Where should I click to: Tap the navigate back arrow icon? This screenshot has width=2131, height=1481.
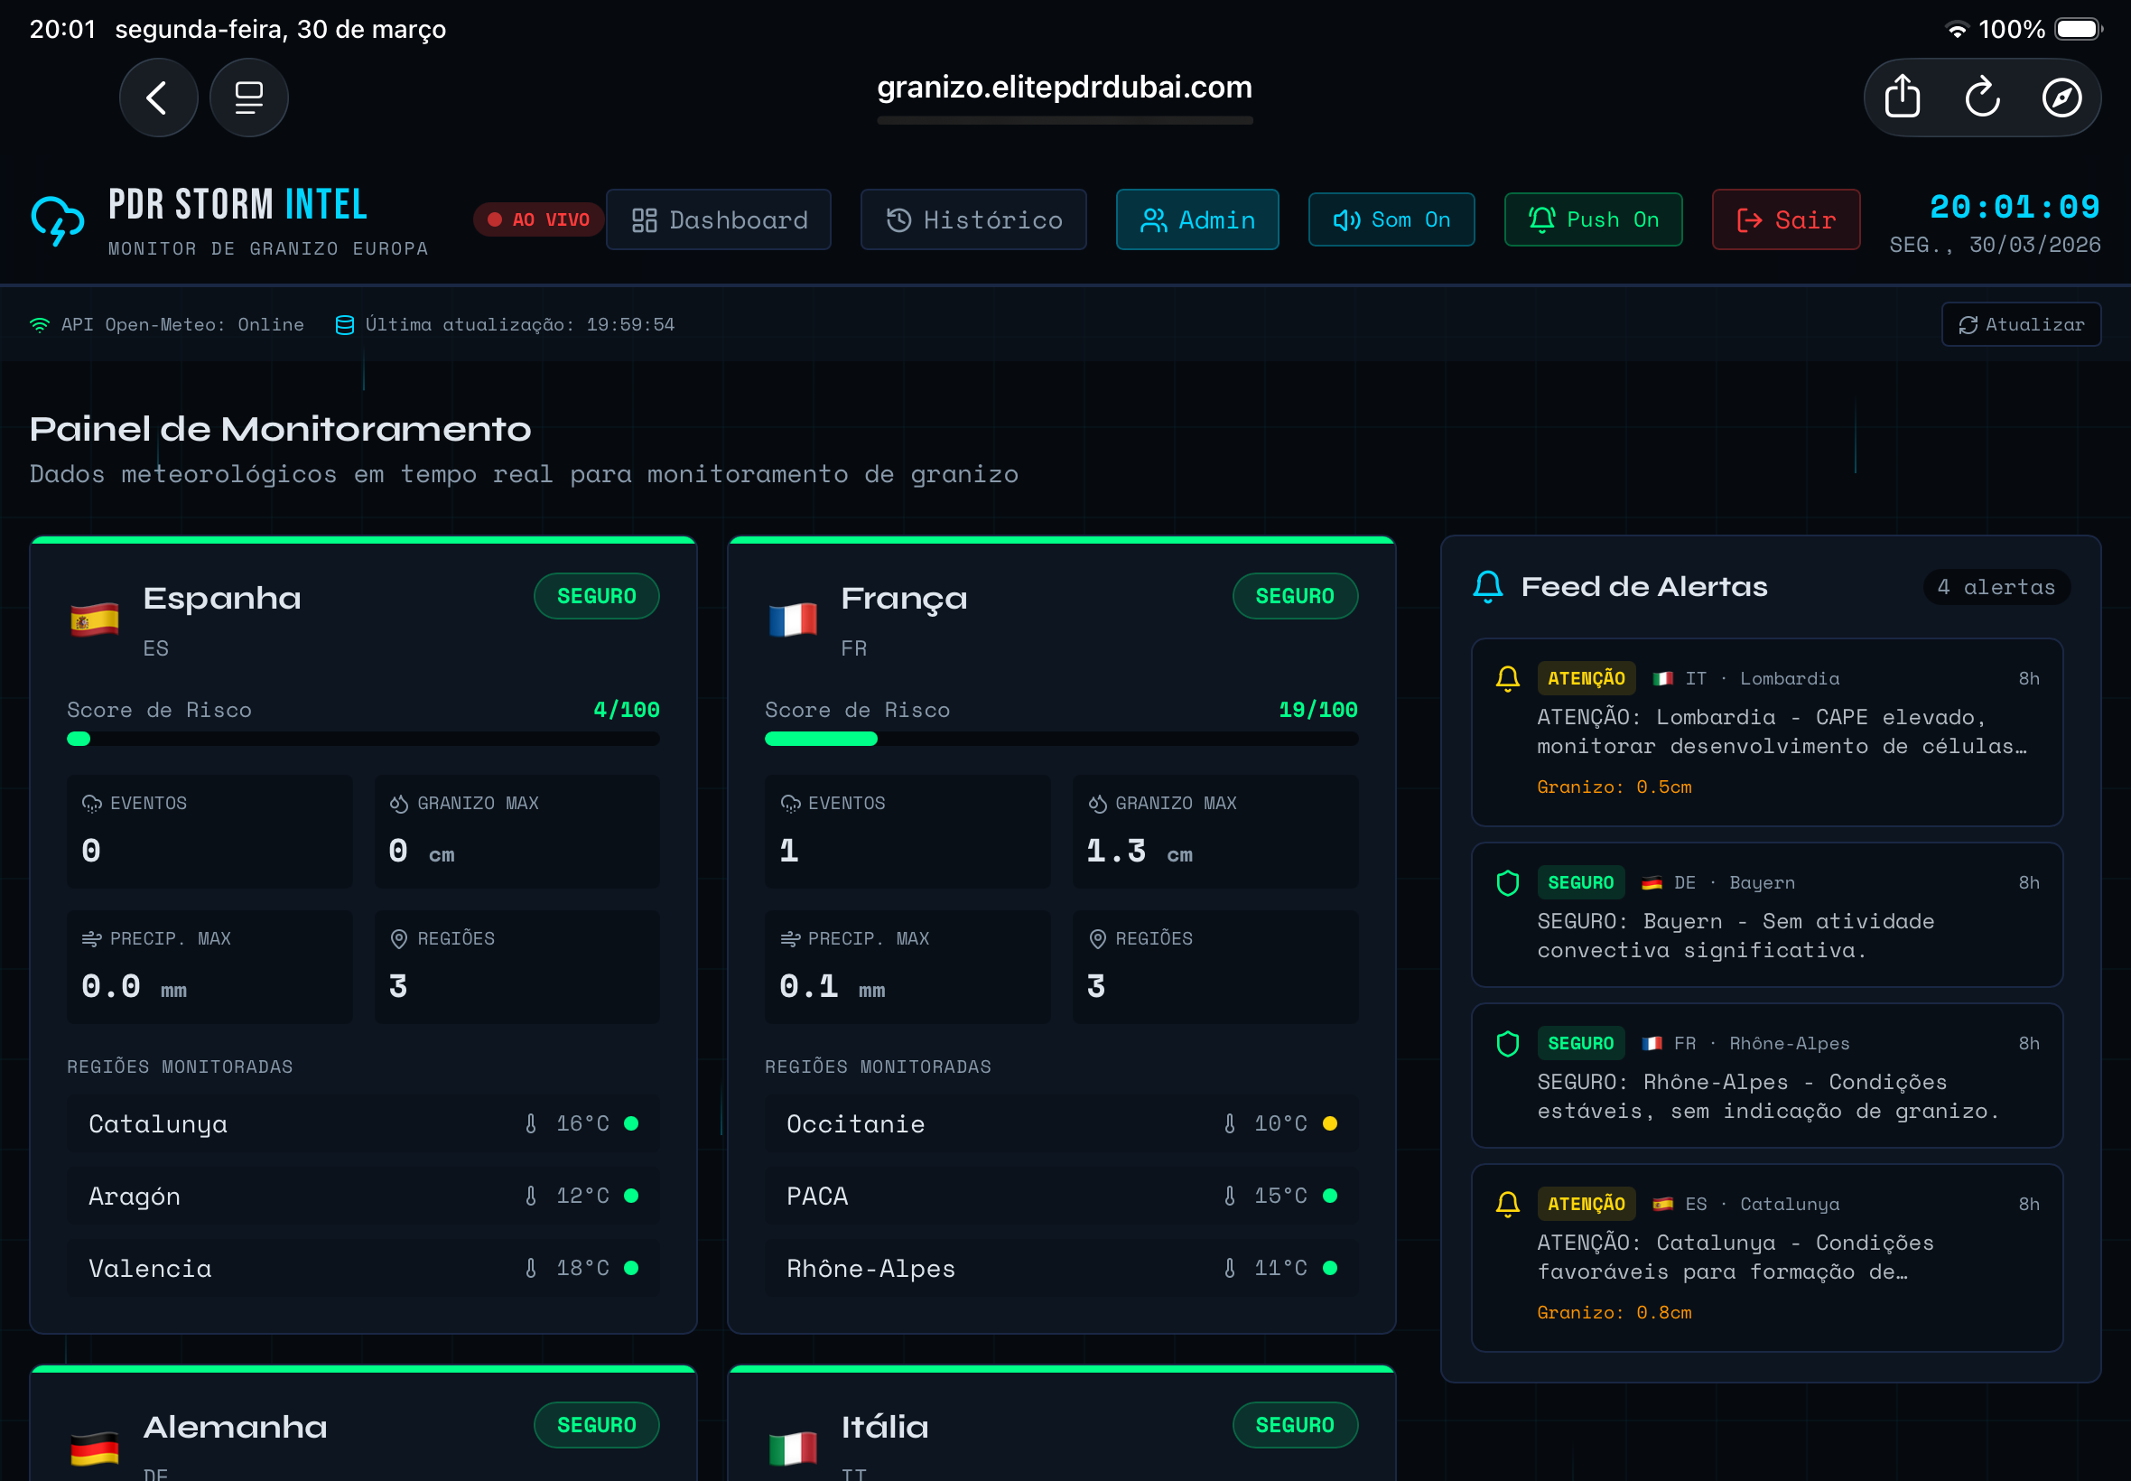pos(159,97)
